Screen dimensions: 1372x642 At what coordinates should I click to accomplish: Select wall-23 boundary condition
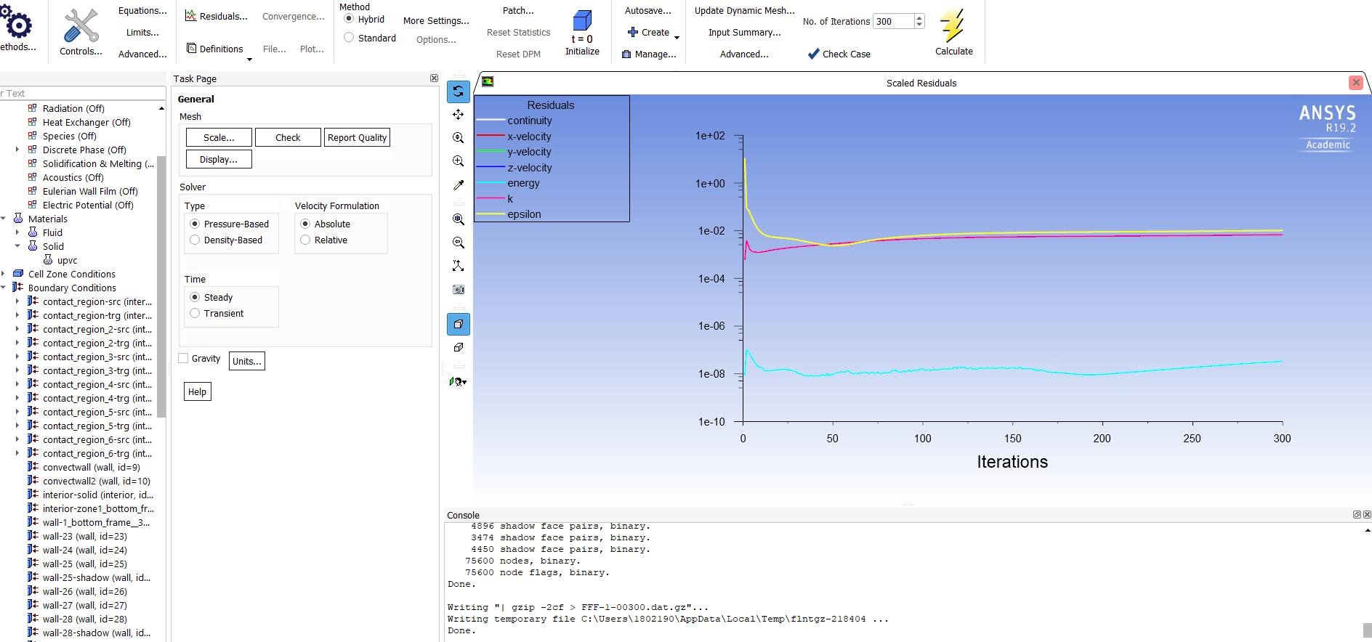coord(84,536)
